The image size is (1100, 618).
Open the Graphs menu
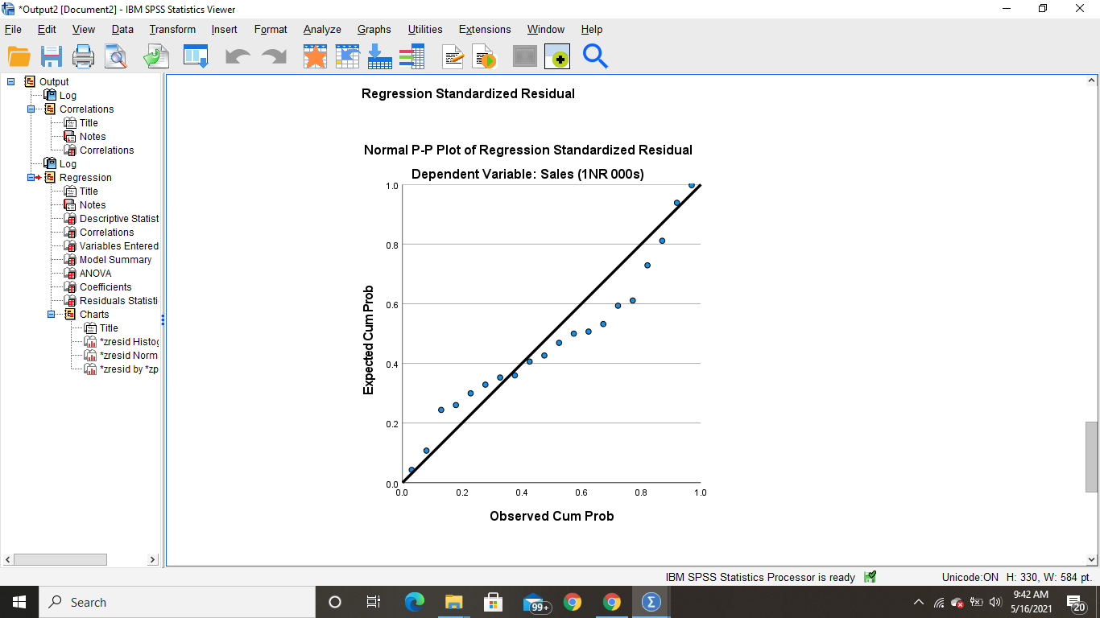pyautogui.click(x=374, y=30)
